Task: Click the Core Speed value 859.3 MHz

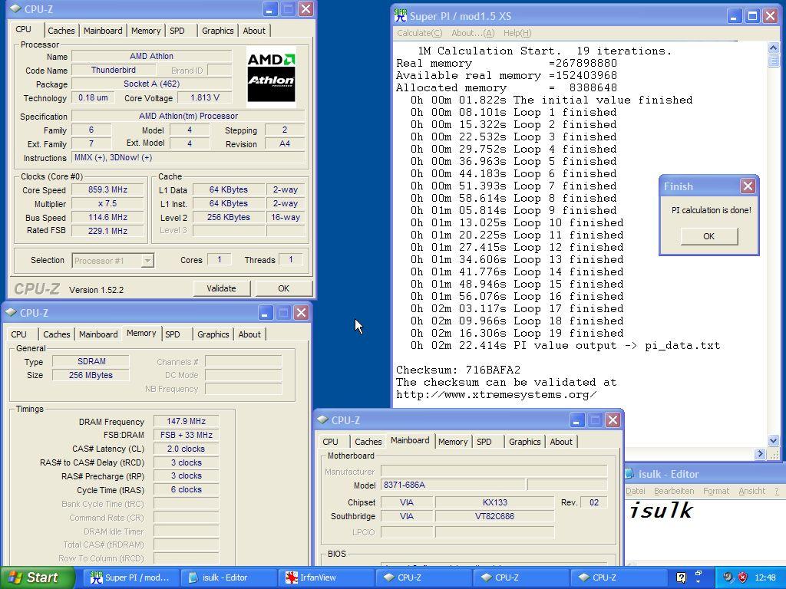Action: 107,190
